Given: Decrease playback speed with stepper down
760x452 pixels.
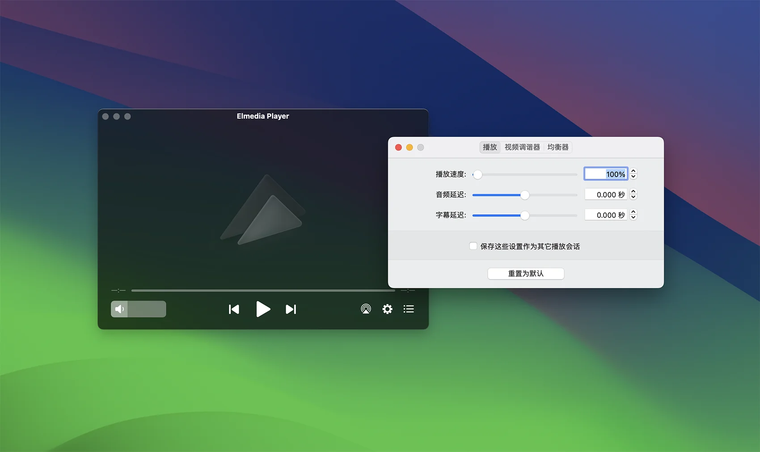Looking at the screenshot, I should coord(633,177).
